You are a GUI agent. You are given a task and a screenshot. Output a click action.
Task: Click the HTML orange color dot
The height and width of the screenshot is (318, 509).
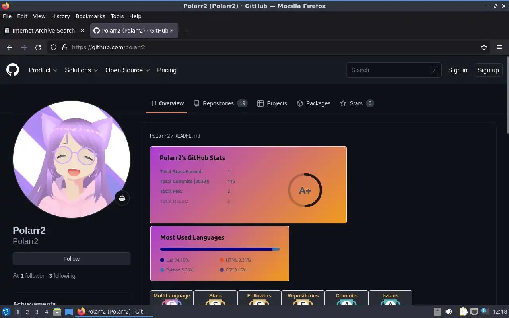[222, 260]
